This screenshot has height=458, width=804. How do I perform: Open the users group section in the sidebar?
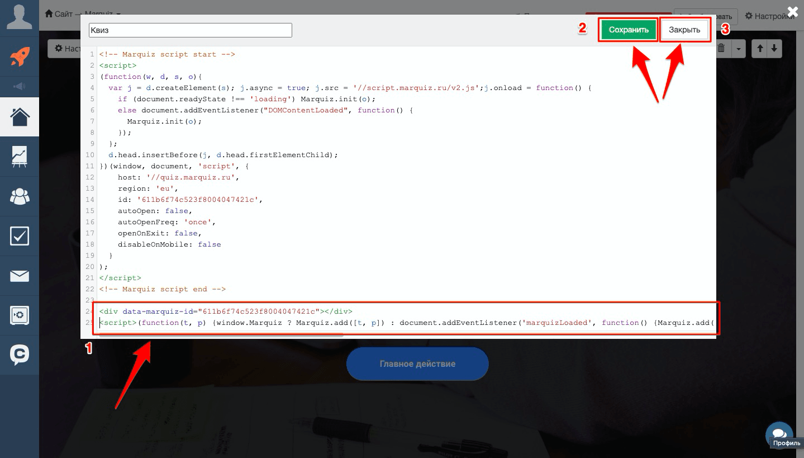click(20, 196)
